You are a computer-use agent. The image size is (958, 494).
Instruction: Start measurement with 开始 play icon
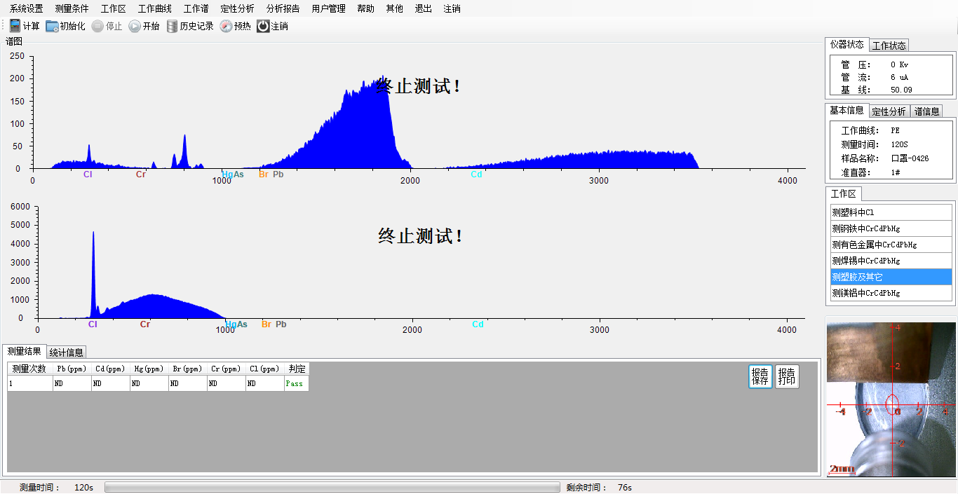coord(135,26)
